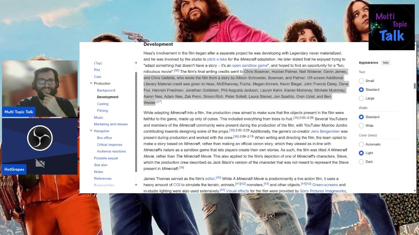Click the page scrollbar down arrow

tap(415, 191)
